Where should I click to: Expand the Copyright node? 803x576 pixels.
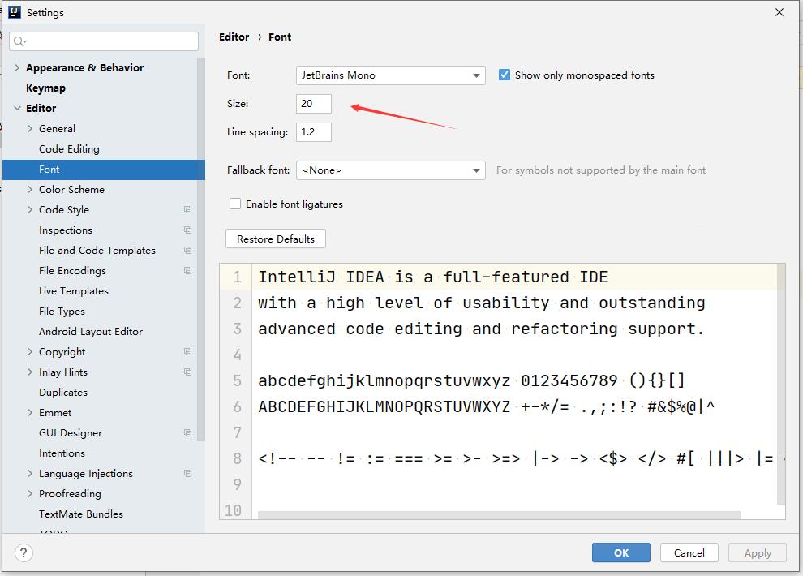click(x=30, y=352)
